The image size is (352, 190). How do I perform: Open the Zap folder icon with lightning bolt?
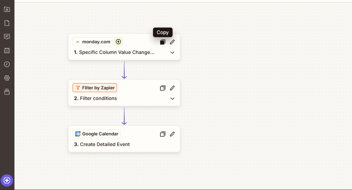[x=7, y=9]
